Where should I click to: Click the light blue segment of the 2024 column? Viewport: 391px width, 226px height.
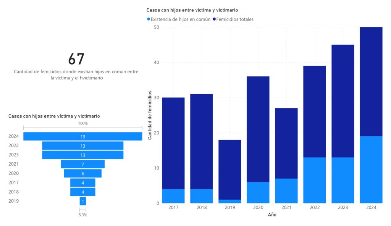[371, 169]
